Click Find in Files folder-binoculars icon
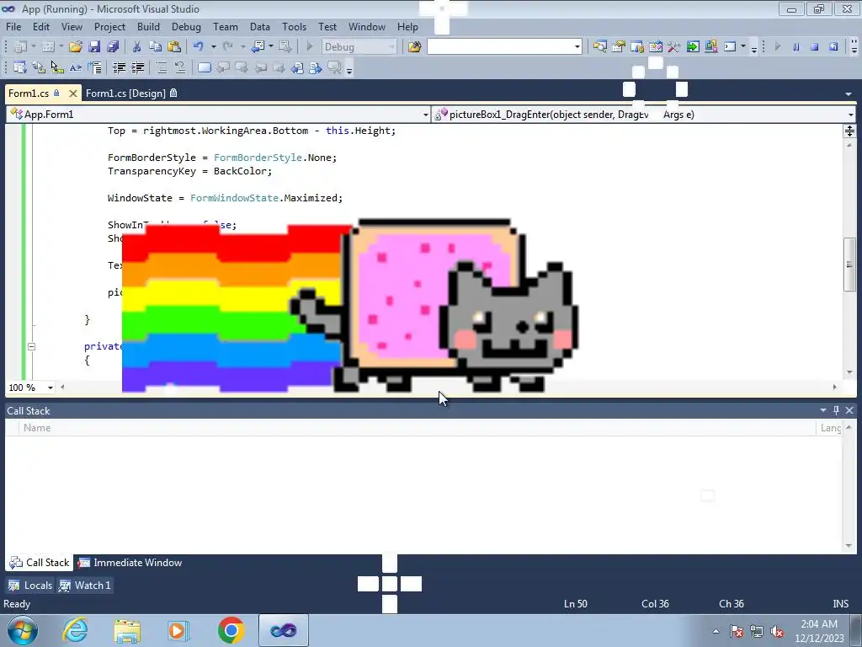Screen dimensions: 862x647 click(x=414, y=47)
